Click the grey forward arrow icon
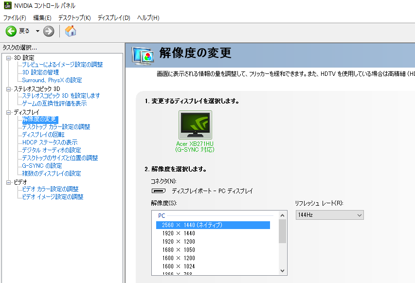The image size is (415, 283). pyautogui.click(x=49, y=31)
